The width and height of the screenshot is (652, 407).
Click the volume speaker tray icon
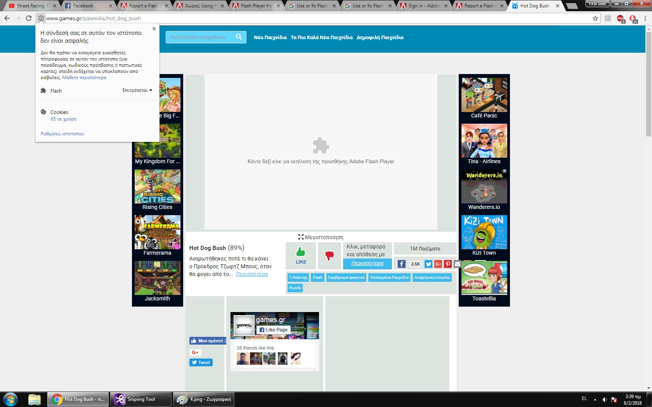click(x=605, y=399)
